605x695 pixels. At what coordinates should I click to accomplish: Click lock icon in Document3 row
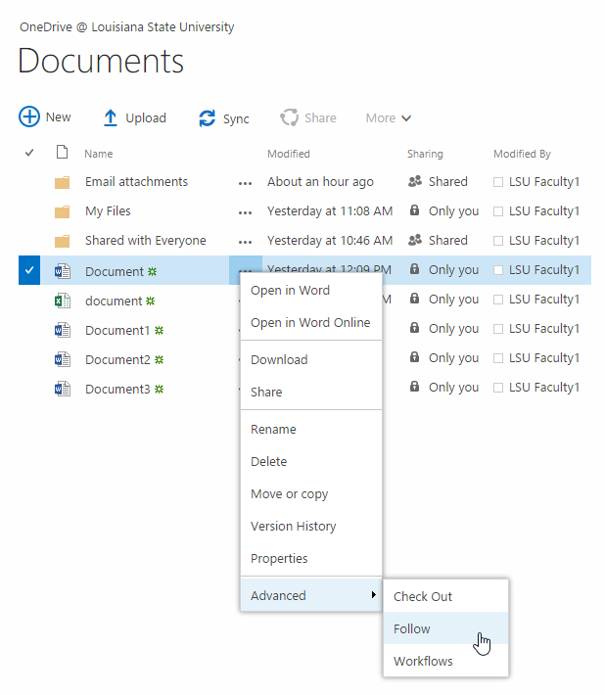[414, 386]
